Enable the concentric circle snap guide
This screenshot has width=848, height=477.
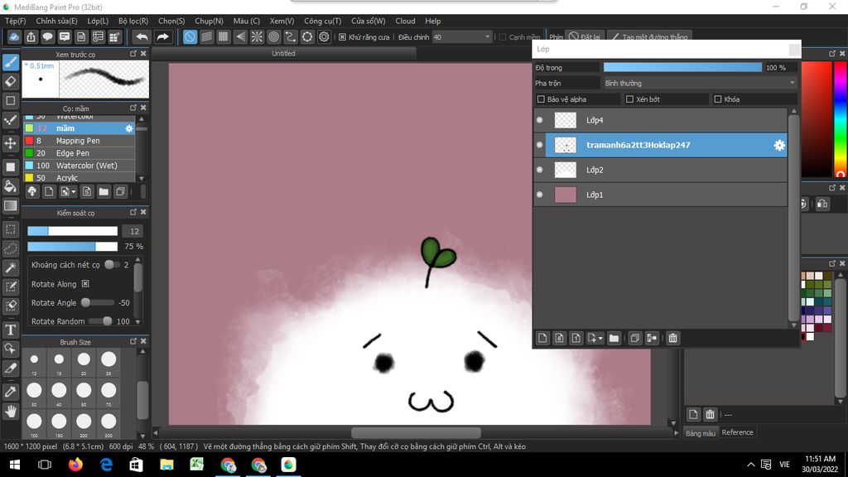(x=273, y=36)
